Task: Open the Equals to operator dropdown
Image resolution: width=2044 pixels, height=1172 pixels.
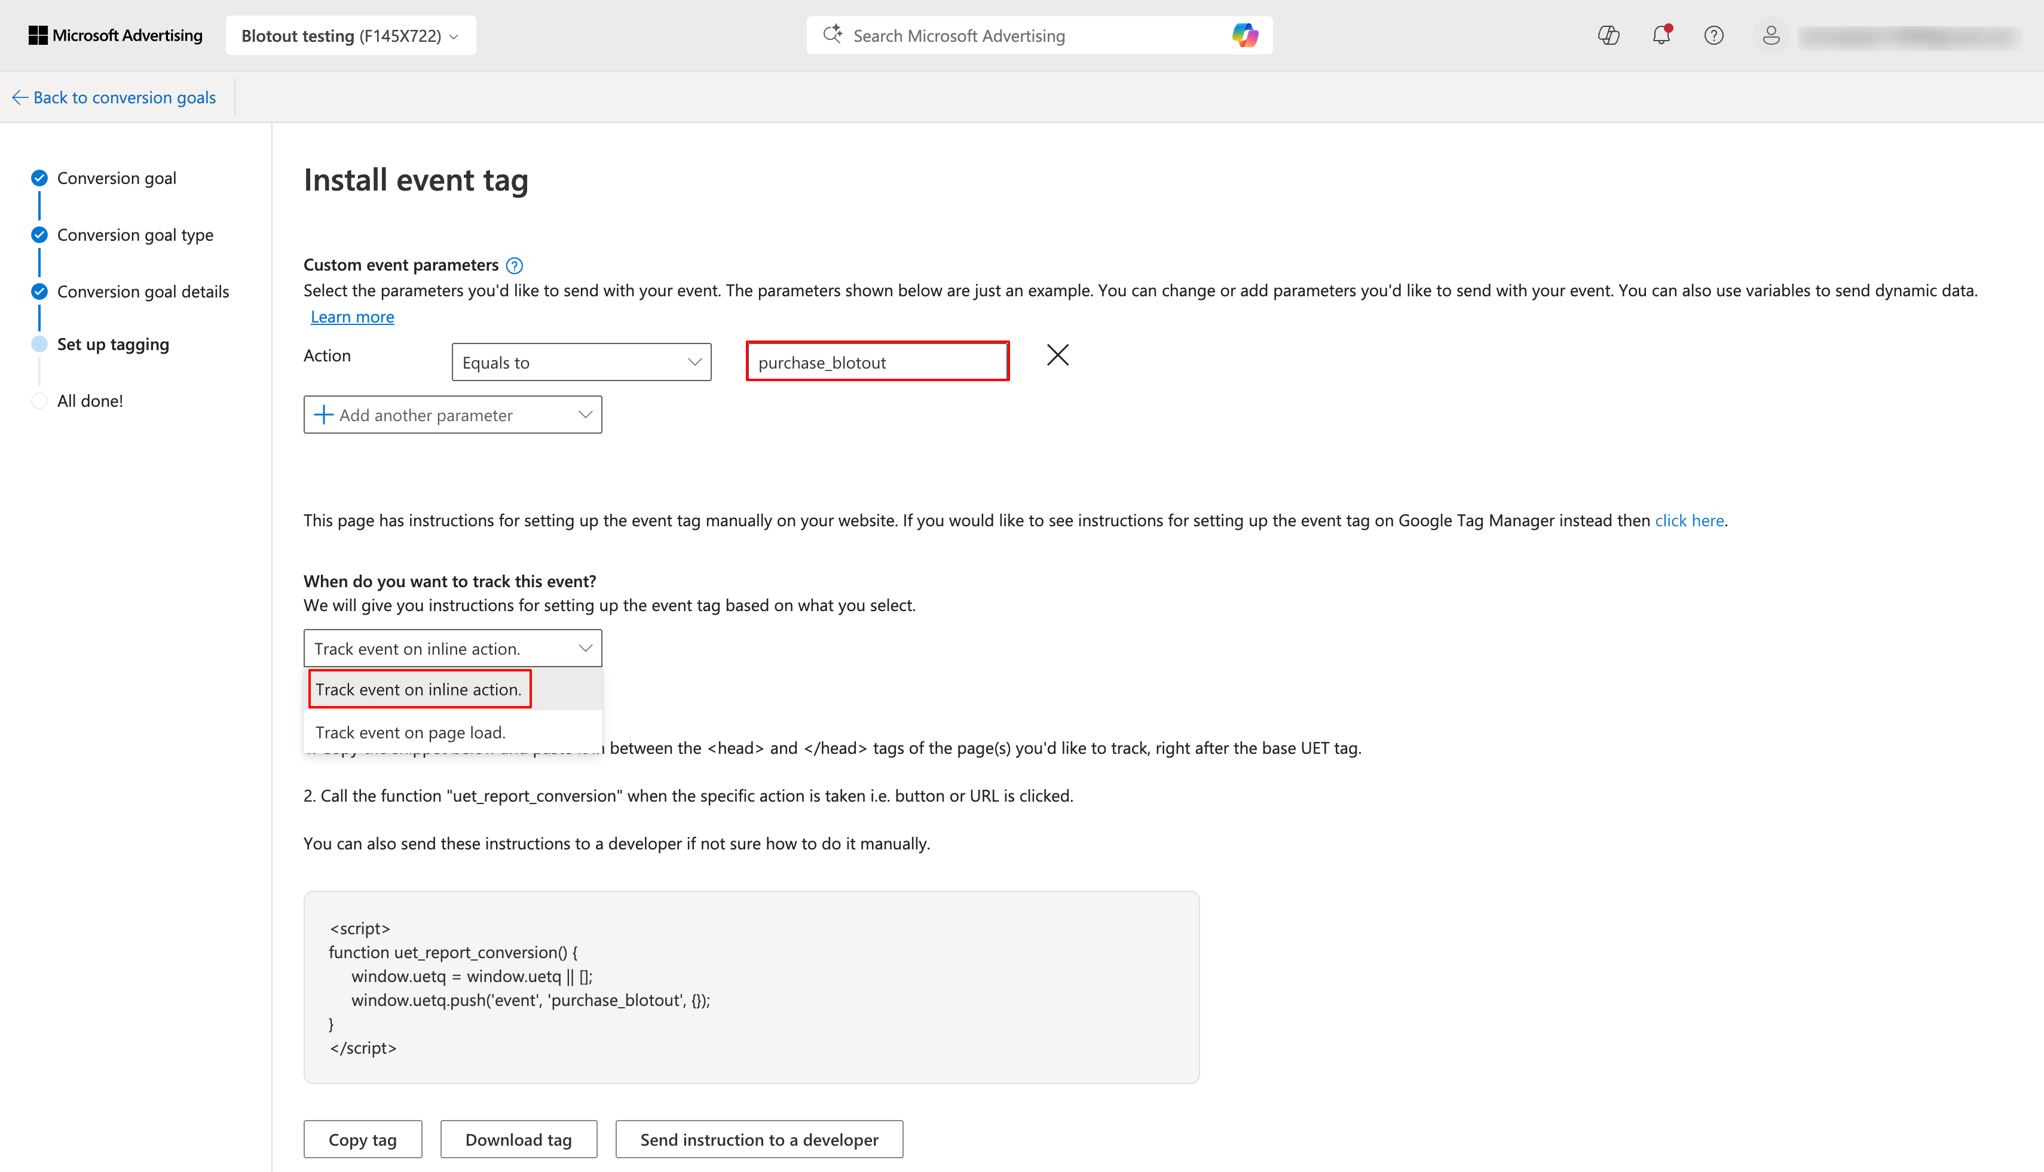Action: pos(581,362)
